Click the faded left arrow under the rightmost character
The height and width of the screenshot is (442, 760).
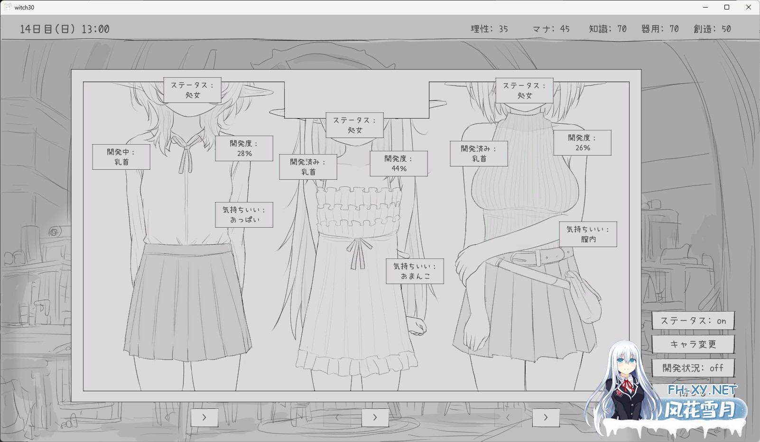(508, 417)
